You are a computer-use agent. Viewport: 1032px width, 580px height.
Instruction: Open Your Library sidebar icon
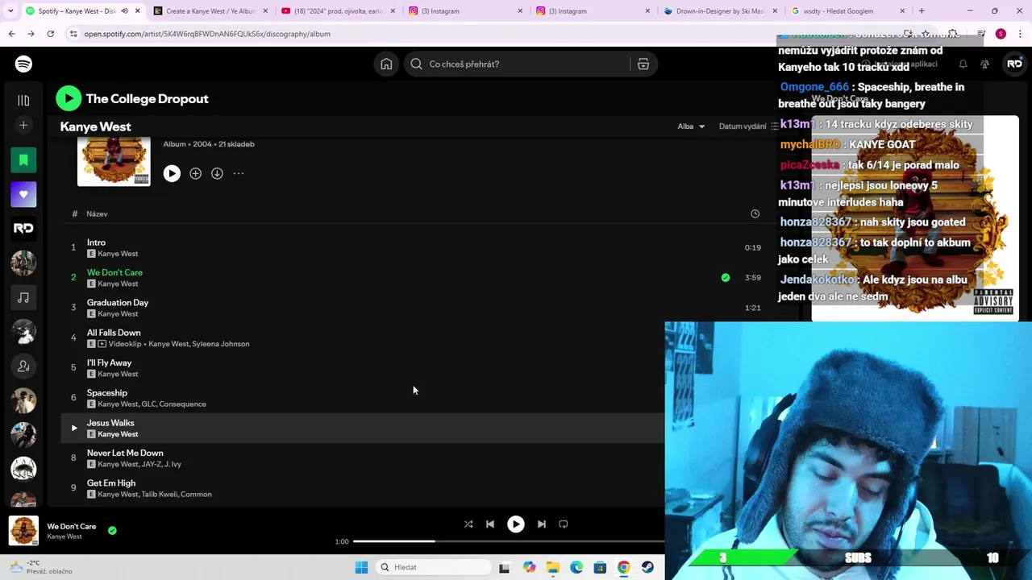click(x=23, y=101)
